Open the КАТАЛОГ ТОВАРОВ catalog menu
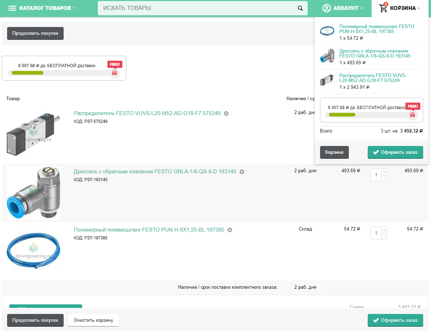Screen dimensions: 431x331 coord(42,8)
